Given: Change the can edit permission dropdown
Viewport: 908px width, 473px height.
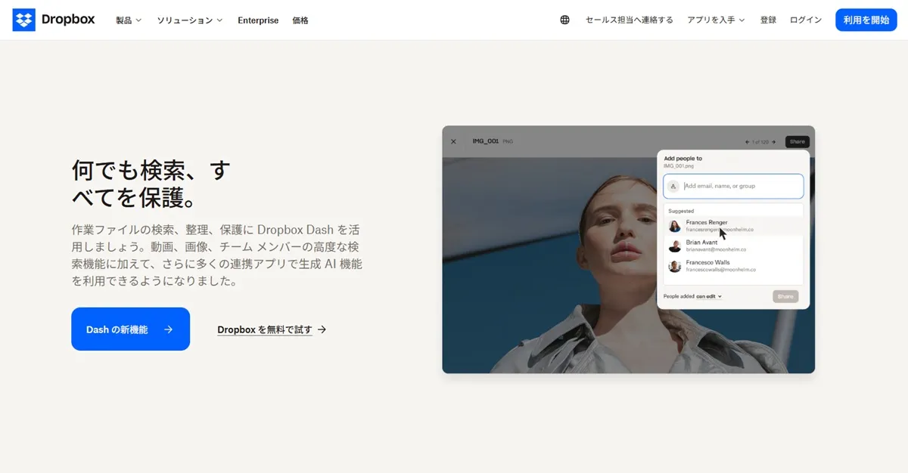Looking at the screenshot, I should click(710, 296).
